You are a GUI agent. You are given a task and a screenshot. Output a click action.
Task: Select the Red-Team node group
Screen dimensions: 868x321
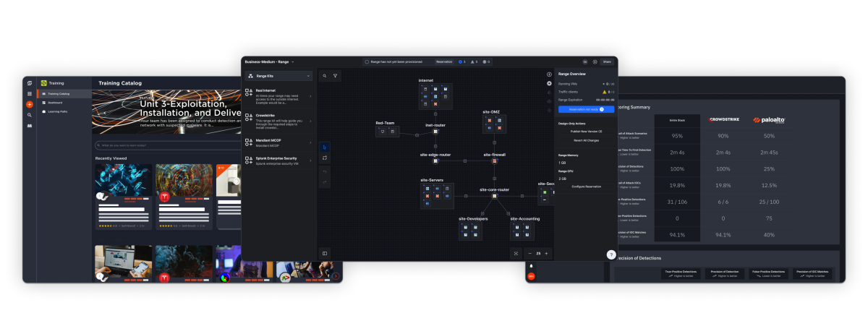(388, 131)
